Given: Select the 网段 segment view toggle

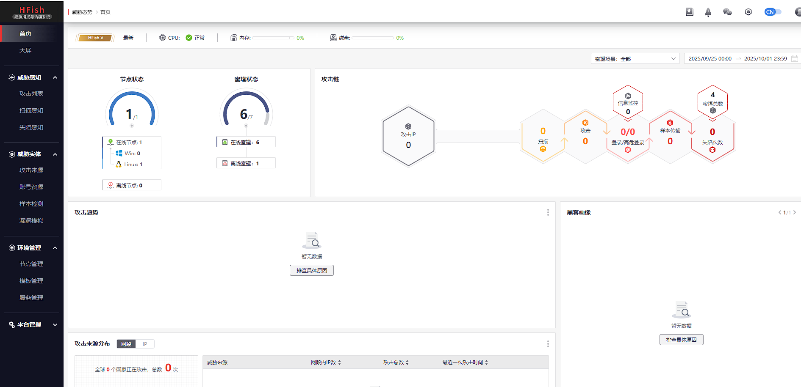Looking at the screenshot, I should coord(126,344).
